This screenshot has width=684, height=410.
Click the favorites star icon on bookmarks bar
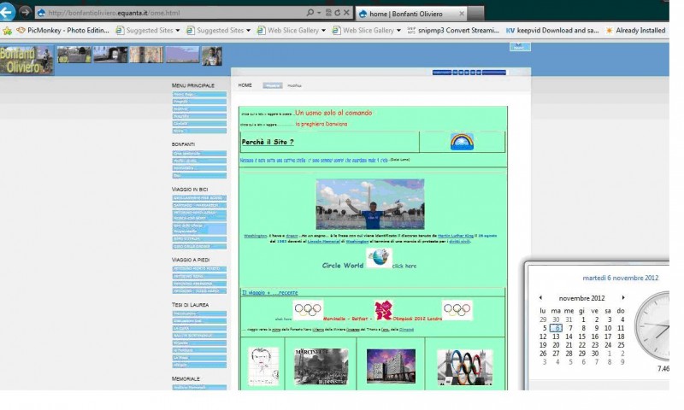(x=8, y=30)
